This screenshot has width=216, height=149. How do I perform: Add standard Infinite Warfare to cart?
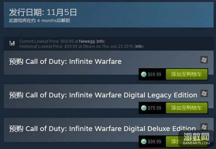click(186, 74)
